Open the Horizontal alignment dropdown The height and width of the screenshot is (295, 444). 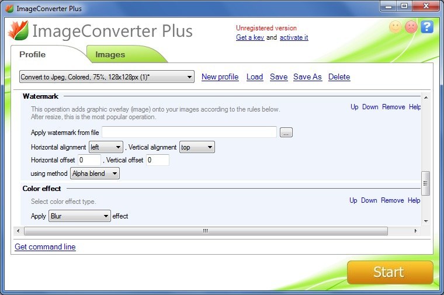[106, 147]
